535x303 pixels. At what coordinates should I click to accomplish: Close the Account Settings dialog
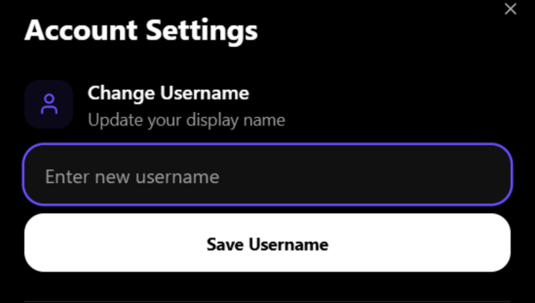(x=511, y=9)
